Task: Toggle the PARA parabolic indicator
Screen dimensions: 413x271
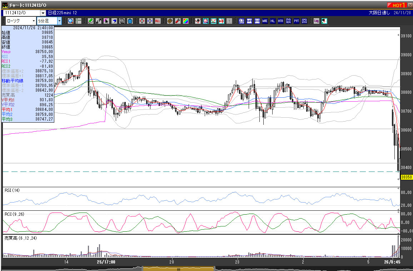Action: pyautogui.click(x=289, y=21)
